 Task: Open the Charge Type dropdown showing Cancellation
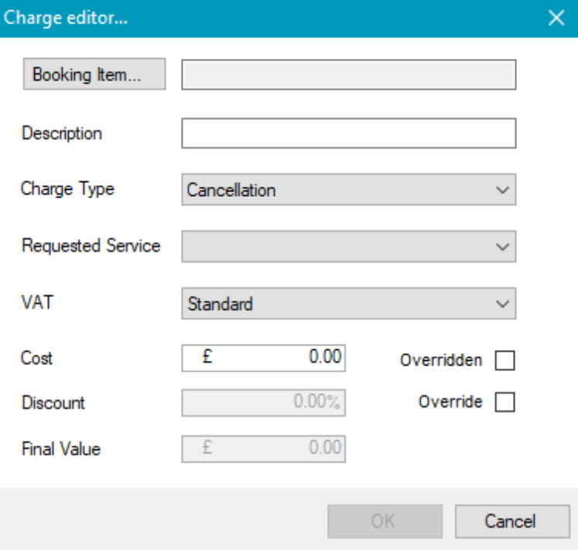[348, 190]
